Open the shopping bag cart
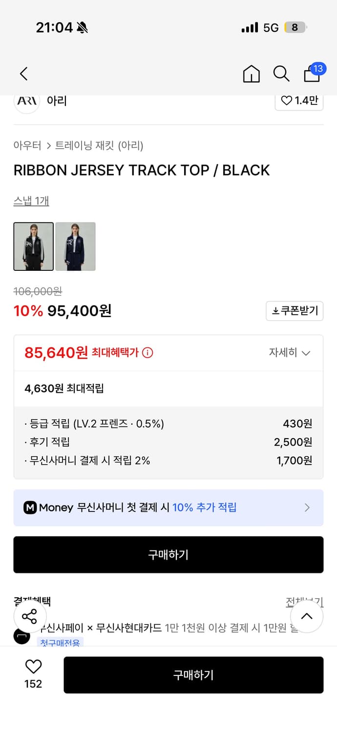The height and width of the screenshot is (732, 337). [313, 73]
